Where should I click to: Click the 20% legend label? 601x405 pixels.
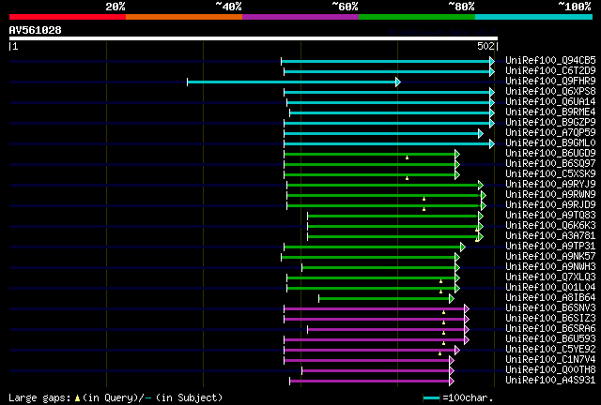[x=116, y=7]
